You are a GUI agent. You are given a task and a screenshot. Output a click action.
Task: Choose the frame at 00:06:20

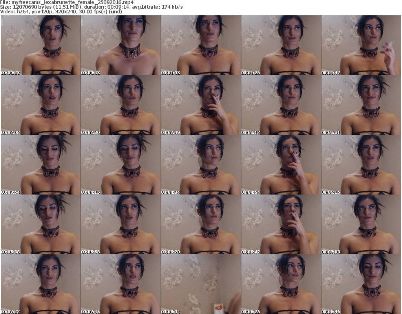pyautogui.click(x=201, y=224)
